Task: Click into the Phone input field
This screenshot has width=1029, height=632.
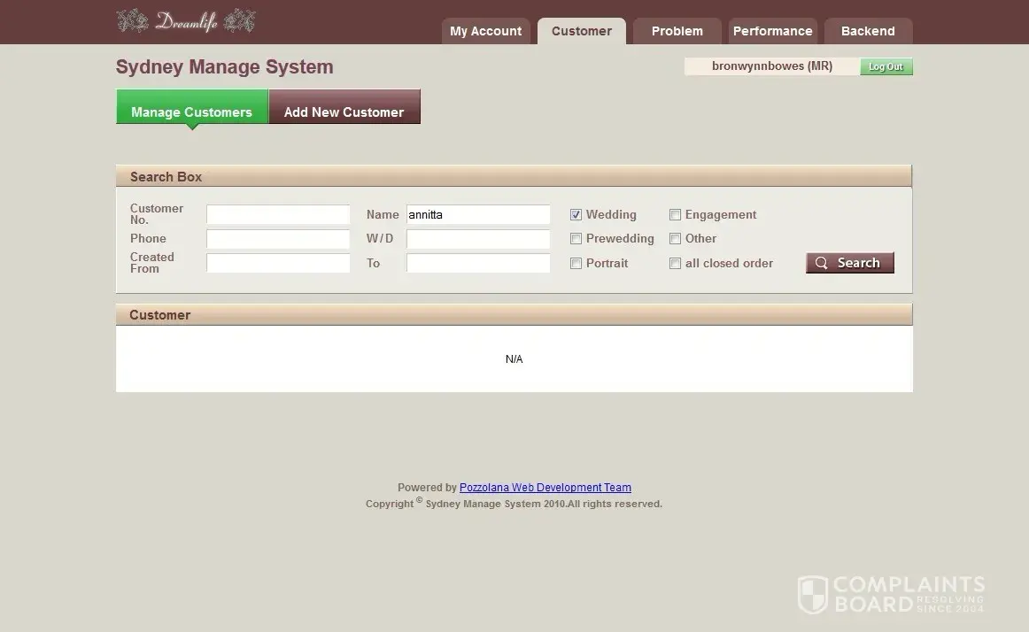Action: coord(278,239)
